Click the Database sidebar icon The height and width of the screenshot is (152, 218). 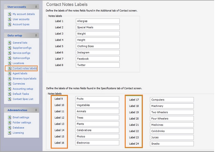(x=10, y=128)
